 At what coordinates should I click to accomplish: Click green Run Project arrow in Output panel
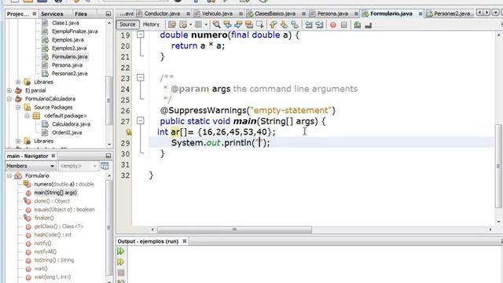coord(120,252)
